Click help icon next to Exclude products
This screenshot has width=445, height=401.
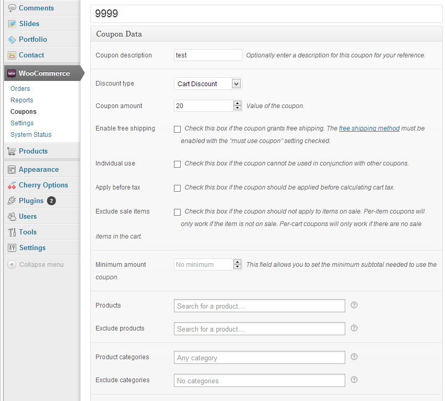point(354,328)
